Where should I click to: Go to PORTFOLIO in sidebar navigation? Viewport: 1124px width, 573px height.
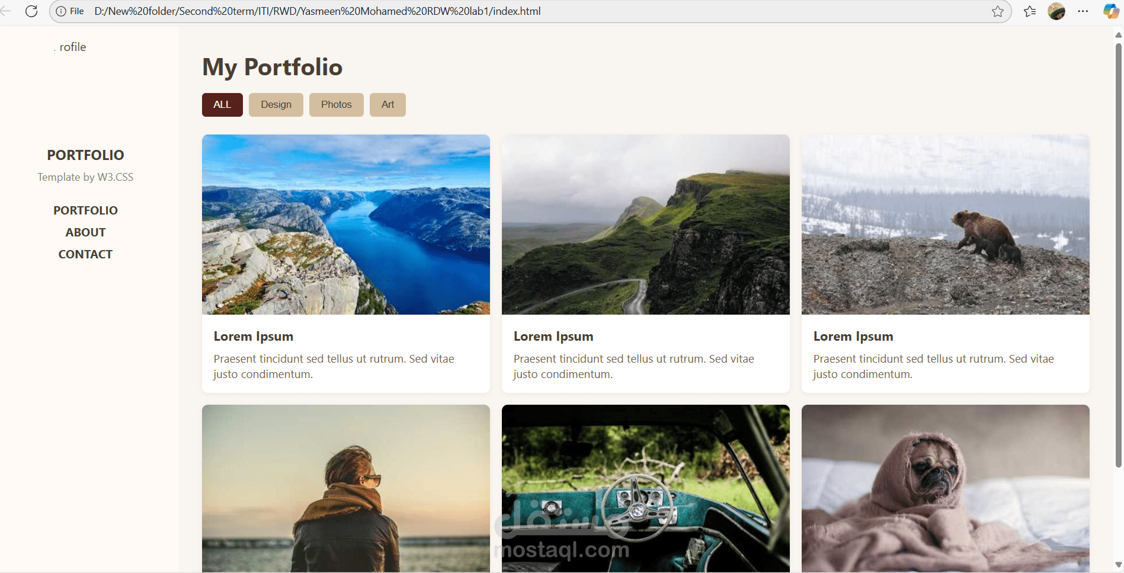(85, 210)
